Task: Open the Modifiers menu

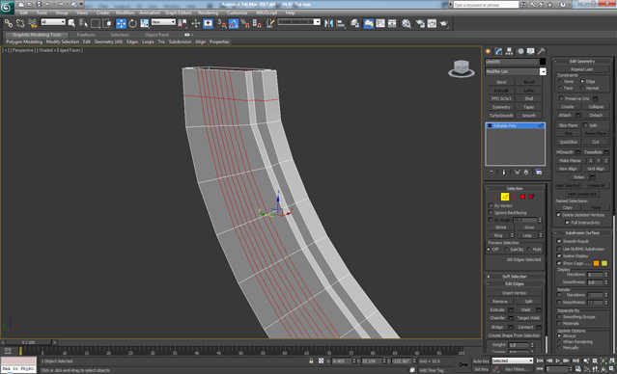Action: [126, 13]
